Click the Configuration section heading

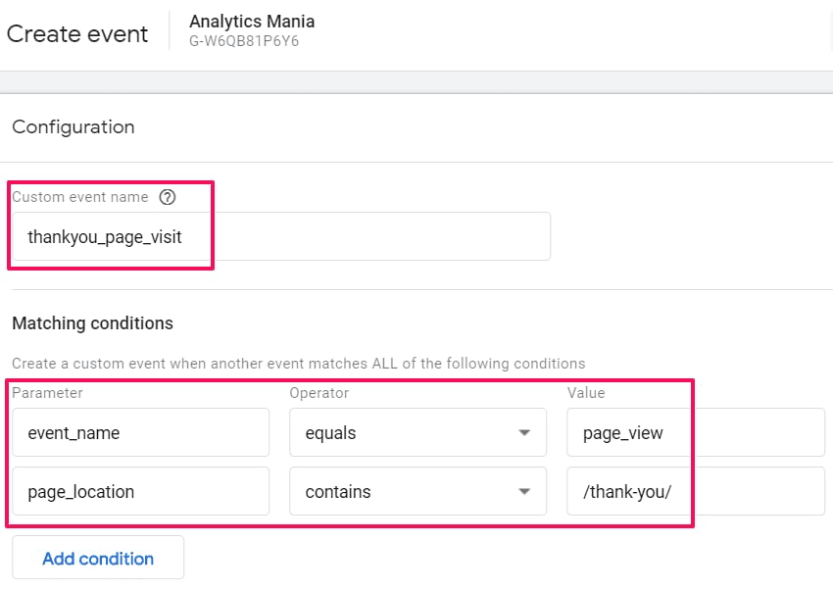[x=73, y=127]
